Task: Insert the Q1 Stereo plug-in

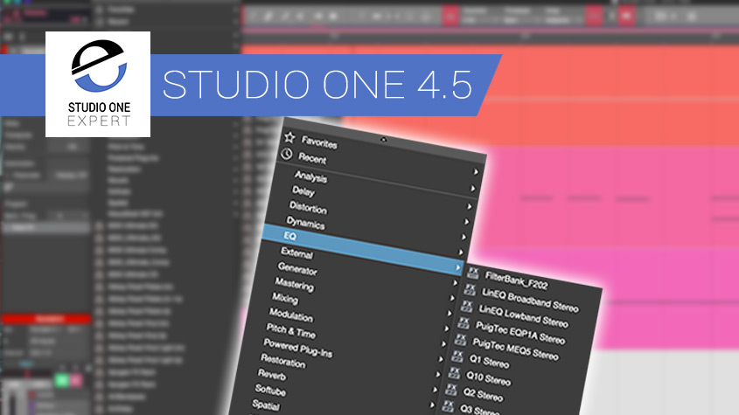Action: click(489, 362)
